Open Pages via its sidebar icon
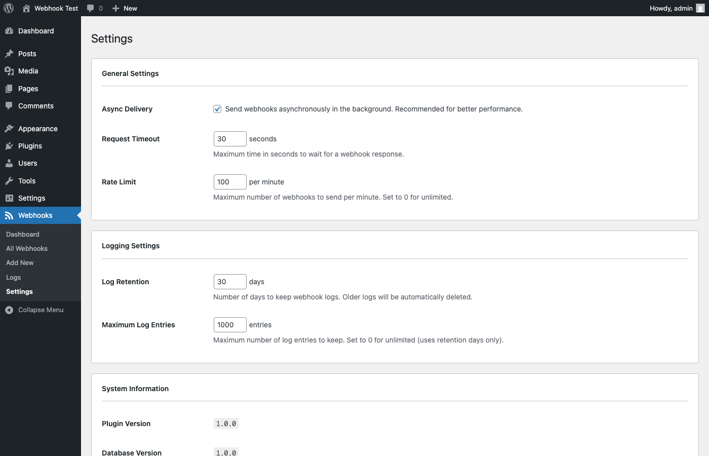Viewport: 709px width, 456px height. tap(9, 89)
